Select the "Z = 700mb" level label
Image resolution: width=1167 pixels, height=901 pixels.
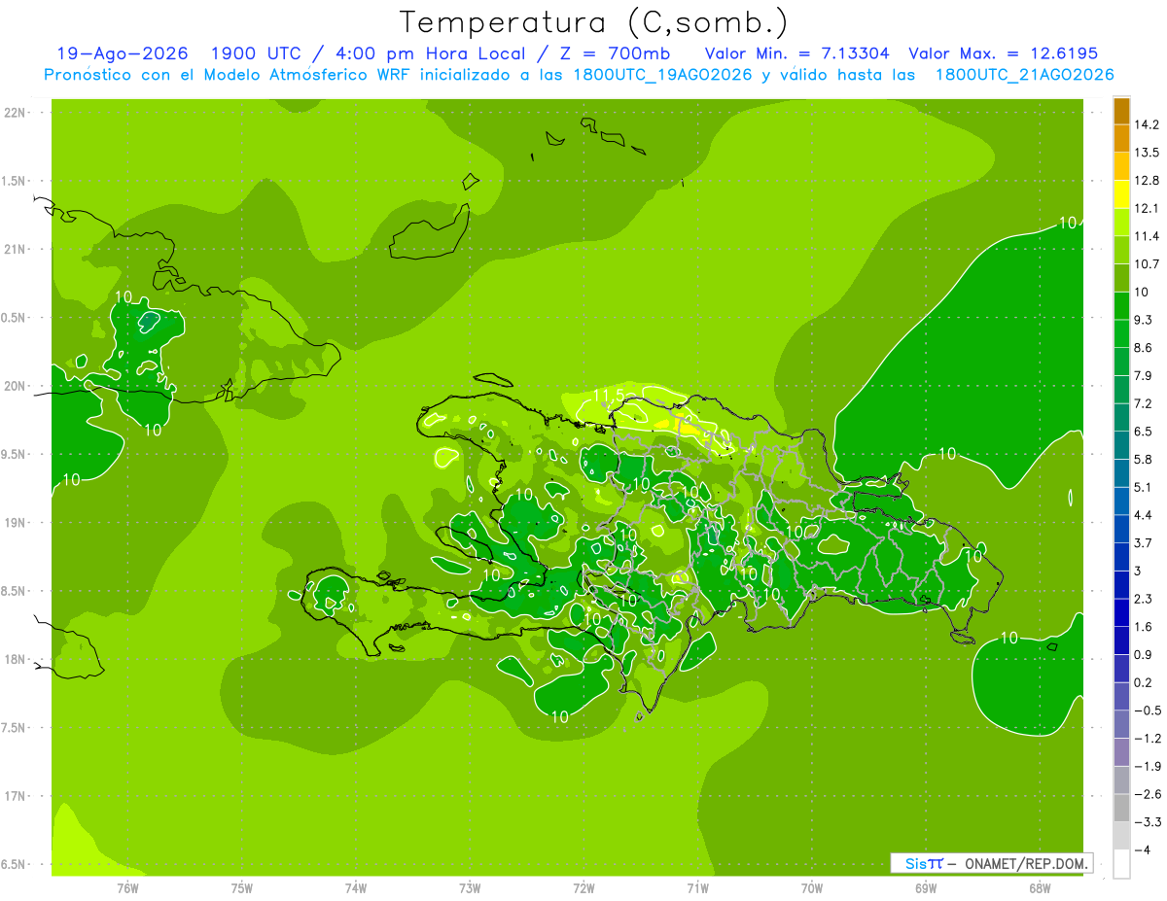click(x=611, y=53)
